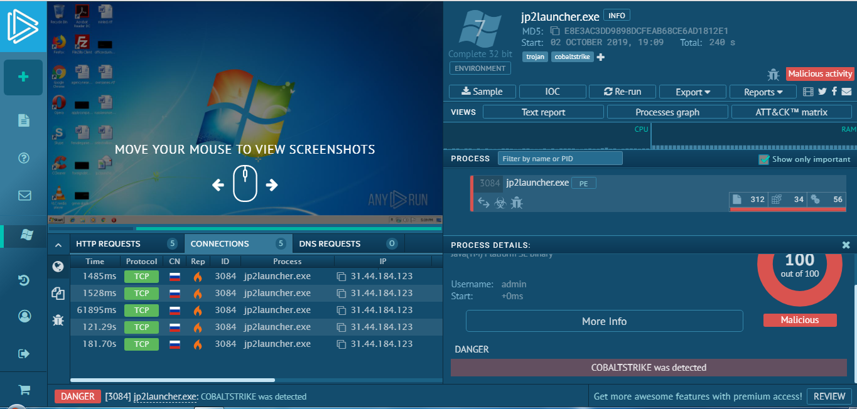Open the shopping cart icon in sidebar
The width and height of the screenshot is (857, 409).
pyautogui.click(x=24, y=390)
